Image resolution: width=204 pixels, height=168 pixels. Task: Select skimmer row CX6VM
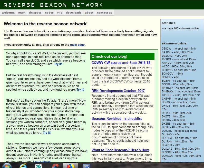point(179,99)
